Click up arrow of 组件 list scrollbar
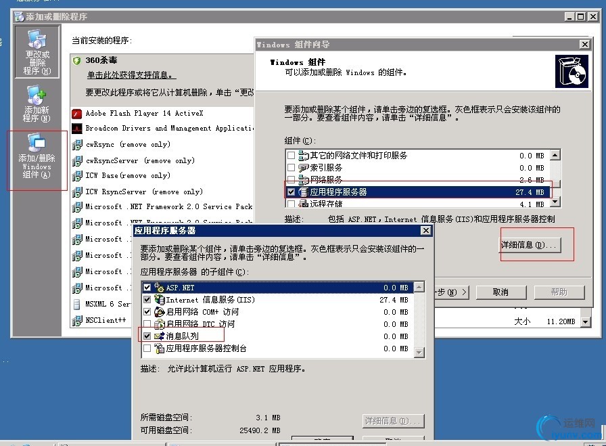 click(x=555, y=156)
